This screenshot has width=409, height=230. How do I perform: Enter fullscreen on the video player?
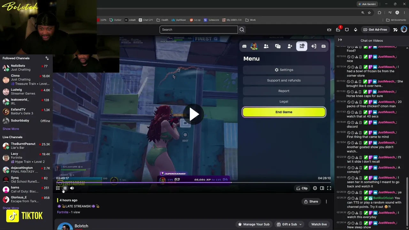(x=329, y=188)
